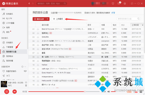Skip to next track

[x=14, y=92]
